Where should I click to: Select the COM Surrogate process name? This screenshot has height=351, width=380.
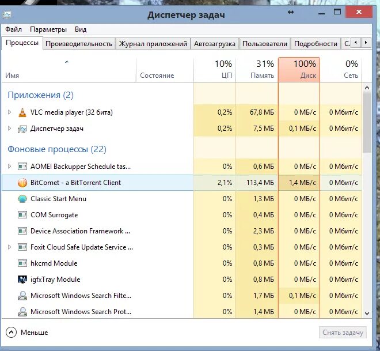54,215
